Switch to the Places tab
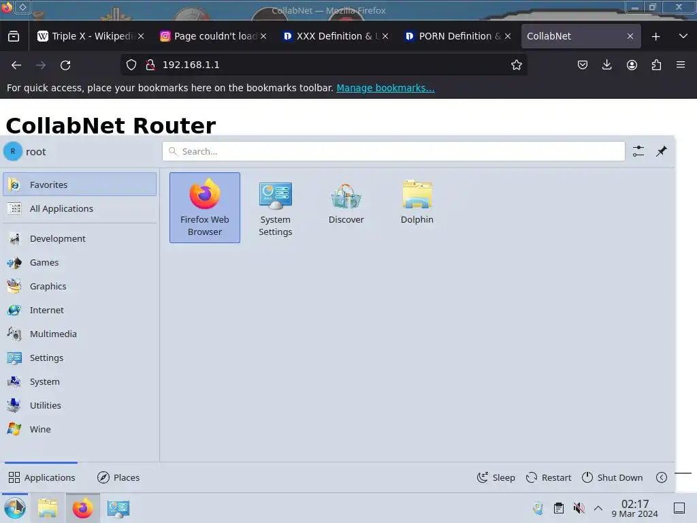 pos(118,477)
